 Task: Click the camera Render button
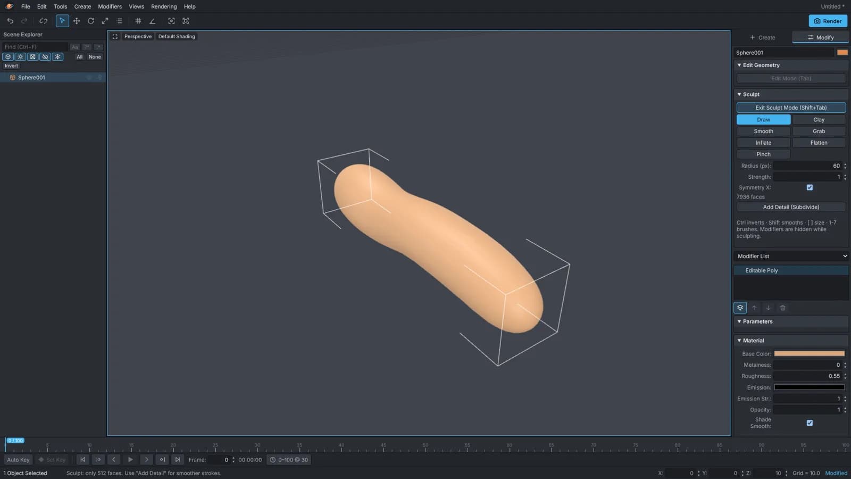(x=828, y=21)
